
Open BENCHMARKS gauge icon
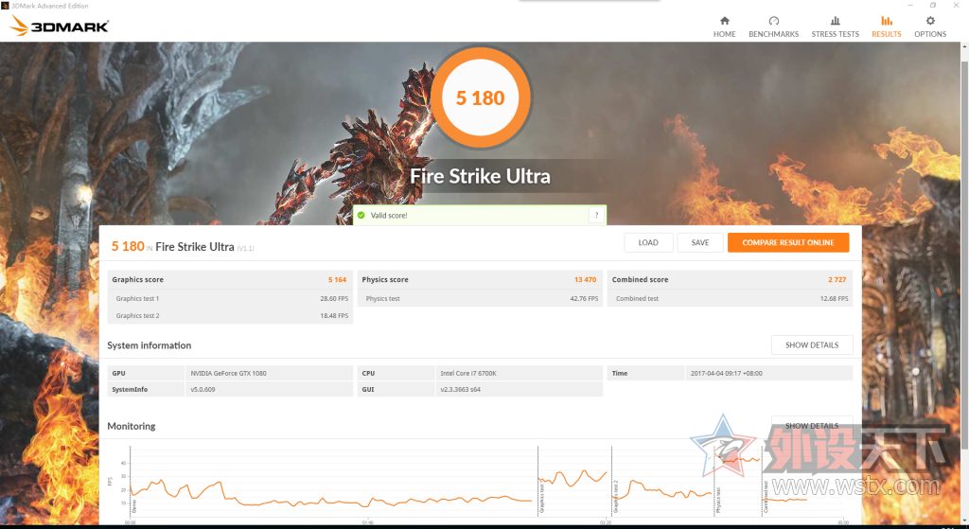tap(773, 21)
